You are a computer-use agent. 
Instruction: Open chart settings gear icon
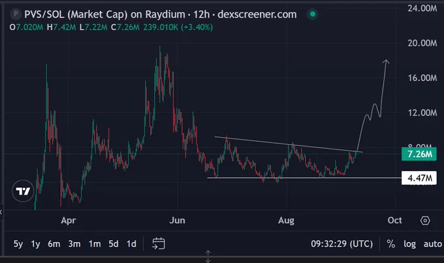(x=425, y=220)
